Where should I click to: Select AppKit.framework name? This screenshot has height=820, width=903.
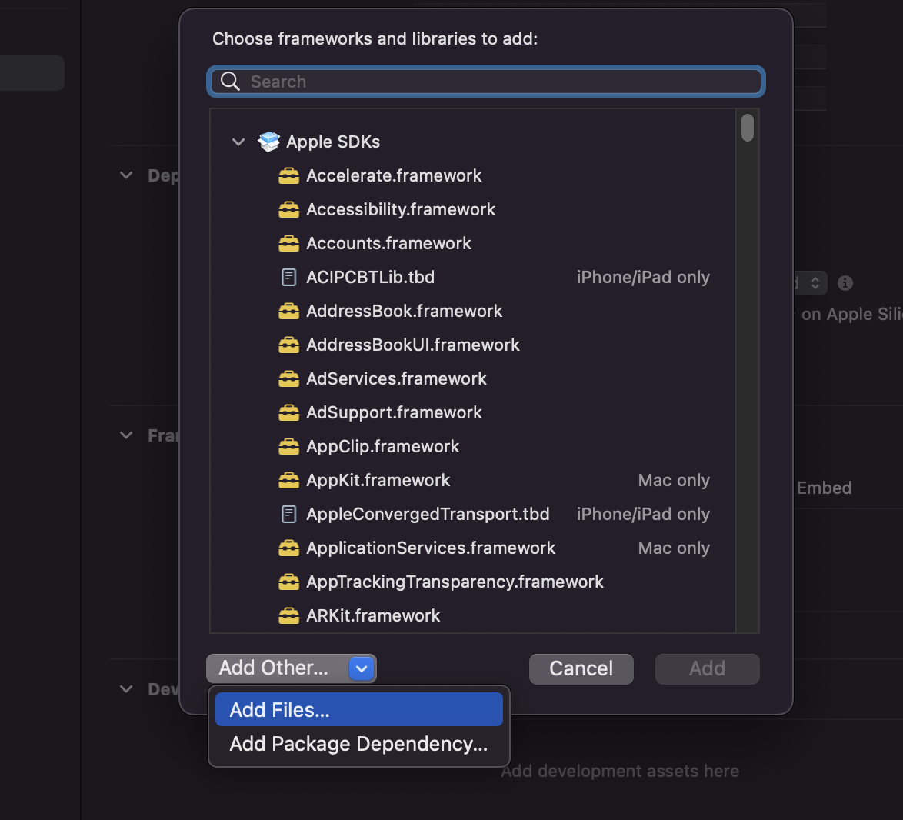[x=378, y=480]
